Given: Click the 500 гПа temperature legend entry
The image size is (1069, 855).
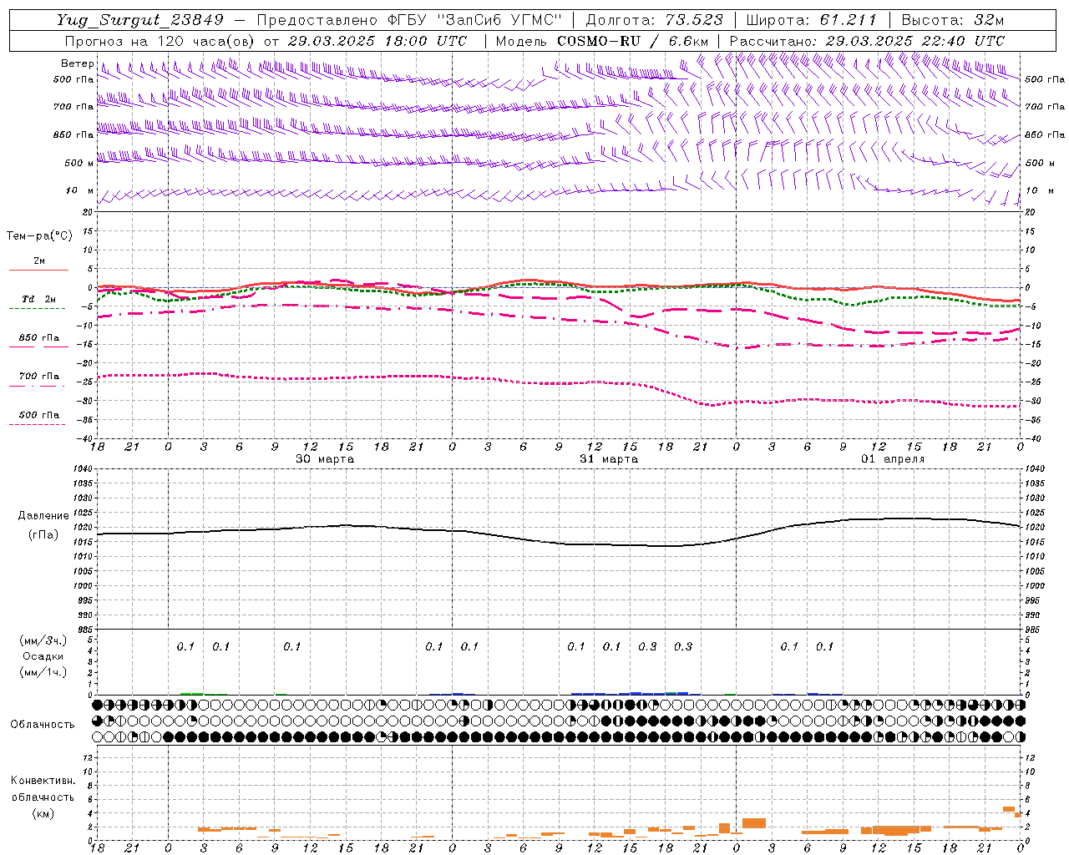Looking at the screenshot, I should [x=39, y=415].
